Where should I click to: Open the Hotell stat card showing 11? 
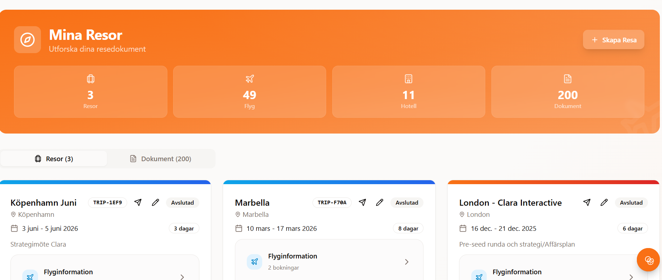click(x=409, y=92)
